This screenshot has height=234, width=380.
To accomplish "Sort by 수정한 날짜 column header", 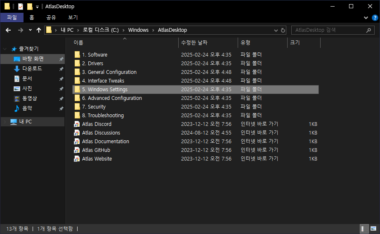I will [208, 43].
